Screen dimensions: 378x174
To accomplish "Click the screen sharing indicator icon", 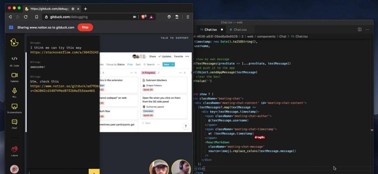I will pos(11,27).
